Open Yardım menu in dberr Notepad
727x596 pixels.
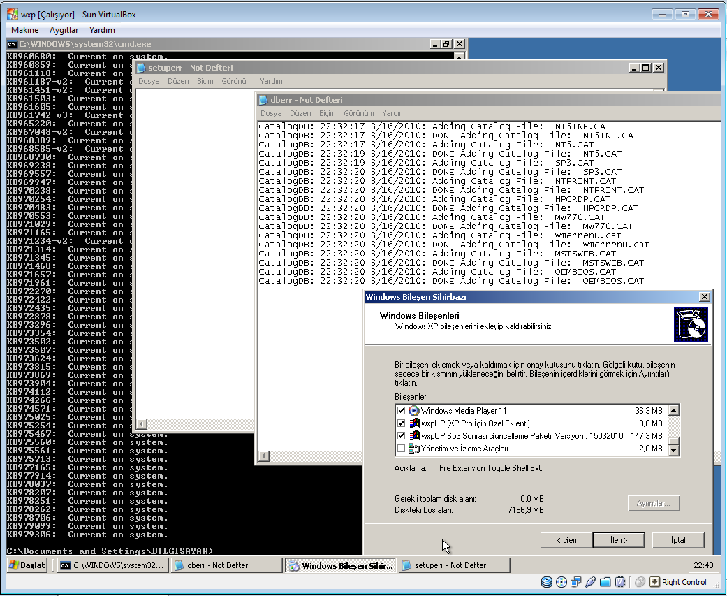pos(393,113)
